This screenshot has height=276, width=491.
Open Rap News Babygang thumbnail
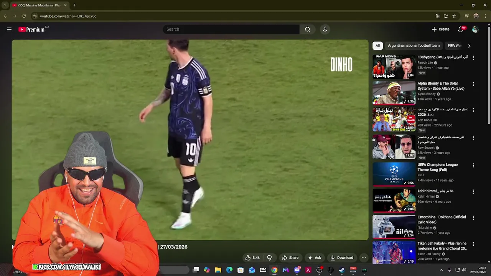394,67
